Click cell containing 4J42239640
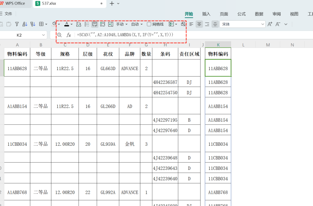Image resolution: width=313 pixels, height=206 pixels. click(165, 179)
